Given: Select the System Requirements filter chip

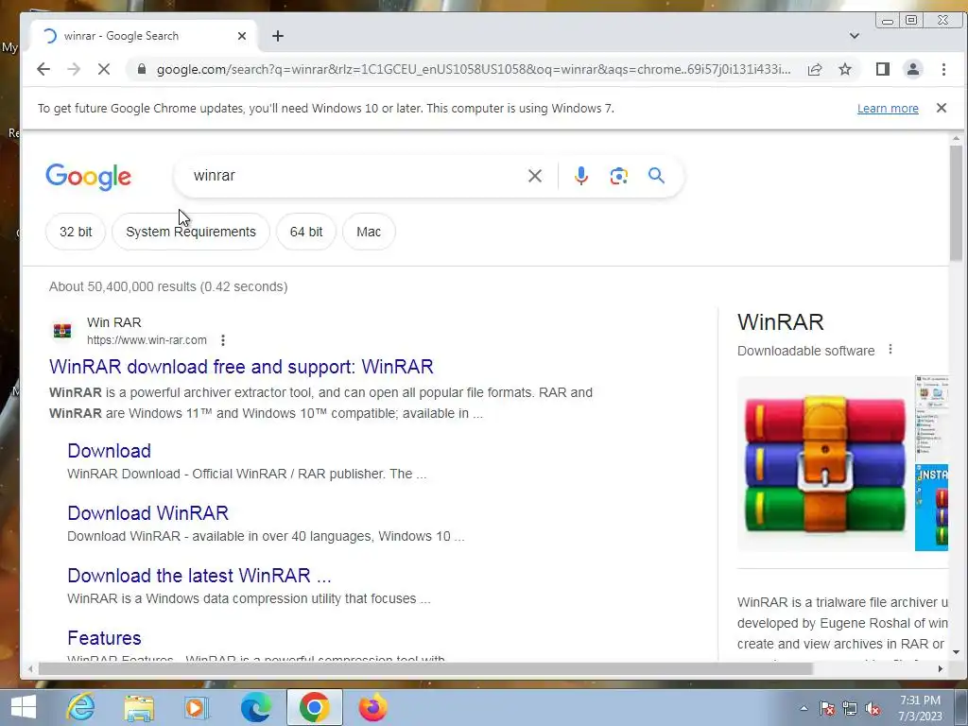Looking at the screenshot, I should tap(191, 232).
